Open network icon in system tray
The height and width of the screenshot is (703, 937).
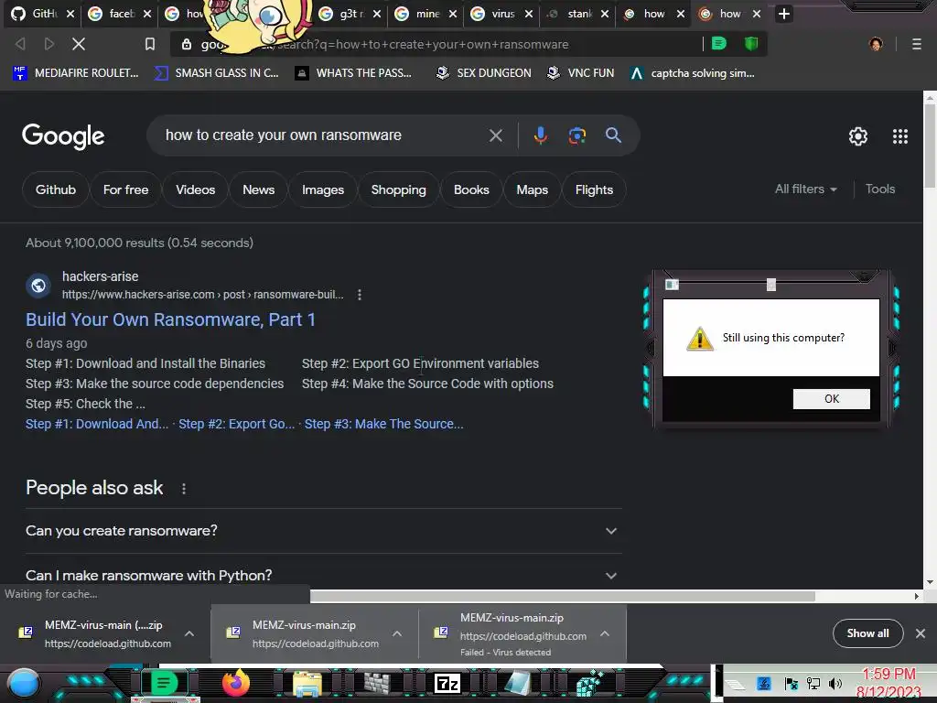813,683
